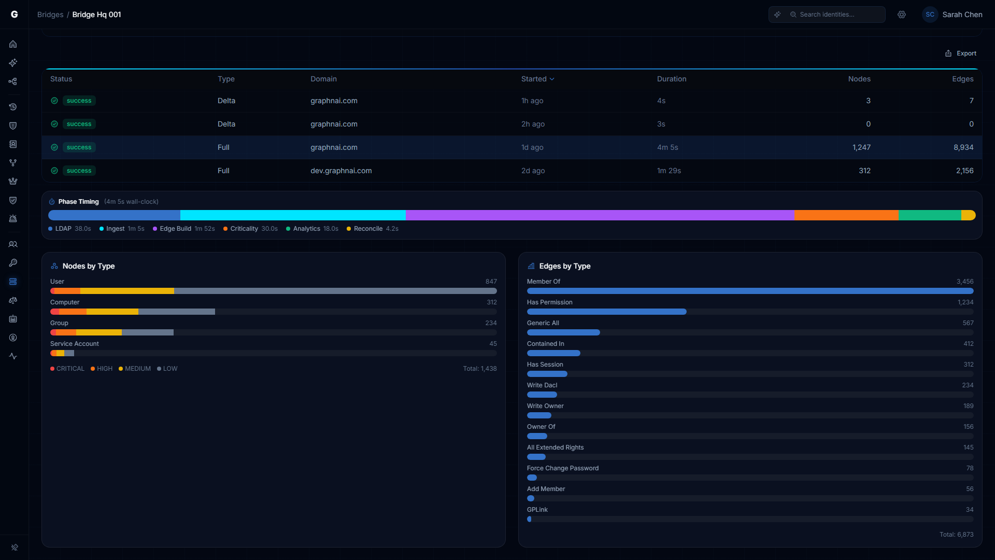Open the AI sparkles icon near the search bar
The height and width of the screenshot is (560, 995).
coord(777,15)
